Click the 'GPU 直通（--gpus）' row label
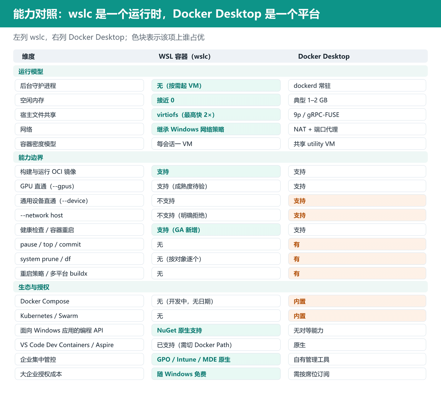Viewport: 441px width, 400px height. point(79,186)
